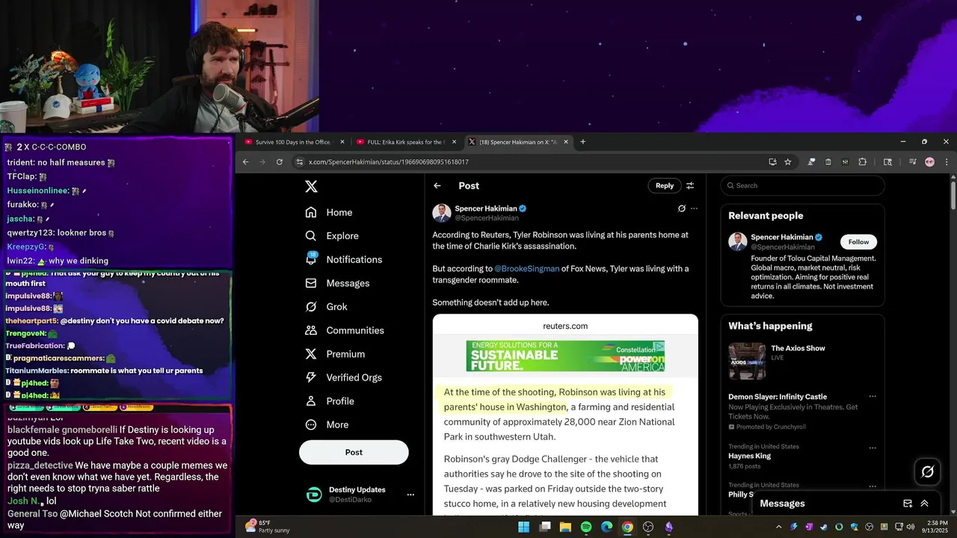This screenshot has width=957, height=538.
Task: Open Spencer Hakimian name in Relevant people
Action: point(781,238)
